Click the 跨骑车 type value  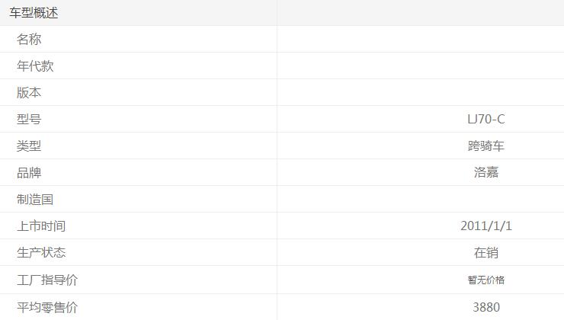(486, 146)
